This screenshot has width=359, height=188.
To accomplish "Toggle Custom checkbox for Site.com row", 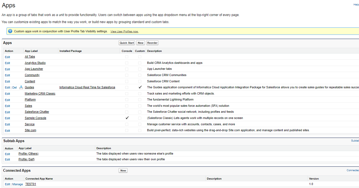I will tap(140, 130).
